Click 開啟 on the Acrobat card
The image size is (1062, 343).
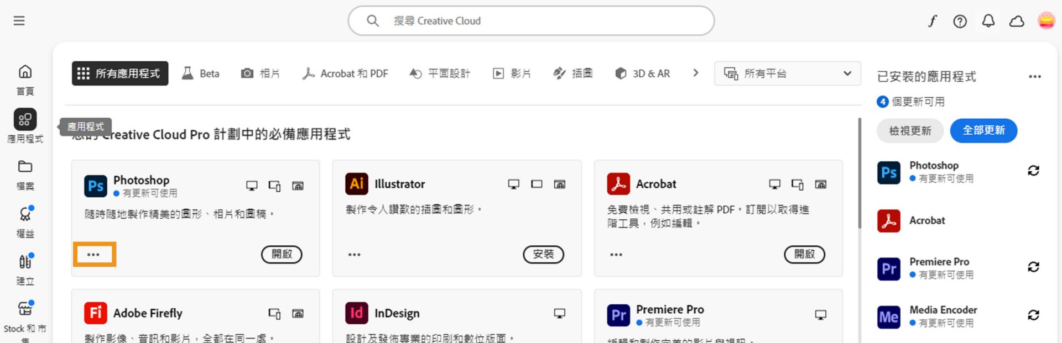point(804,255)
